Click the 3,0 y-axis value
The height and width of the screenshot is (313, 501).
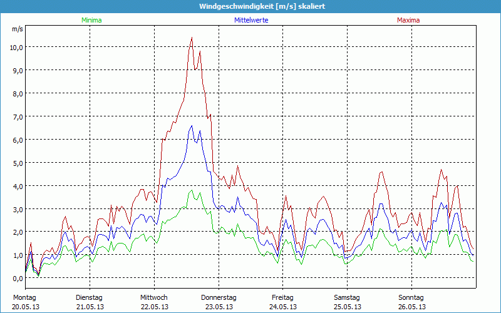[18, 210]
